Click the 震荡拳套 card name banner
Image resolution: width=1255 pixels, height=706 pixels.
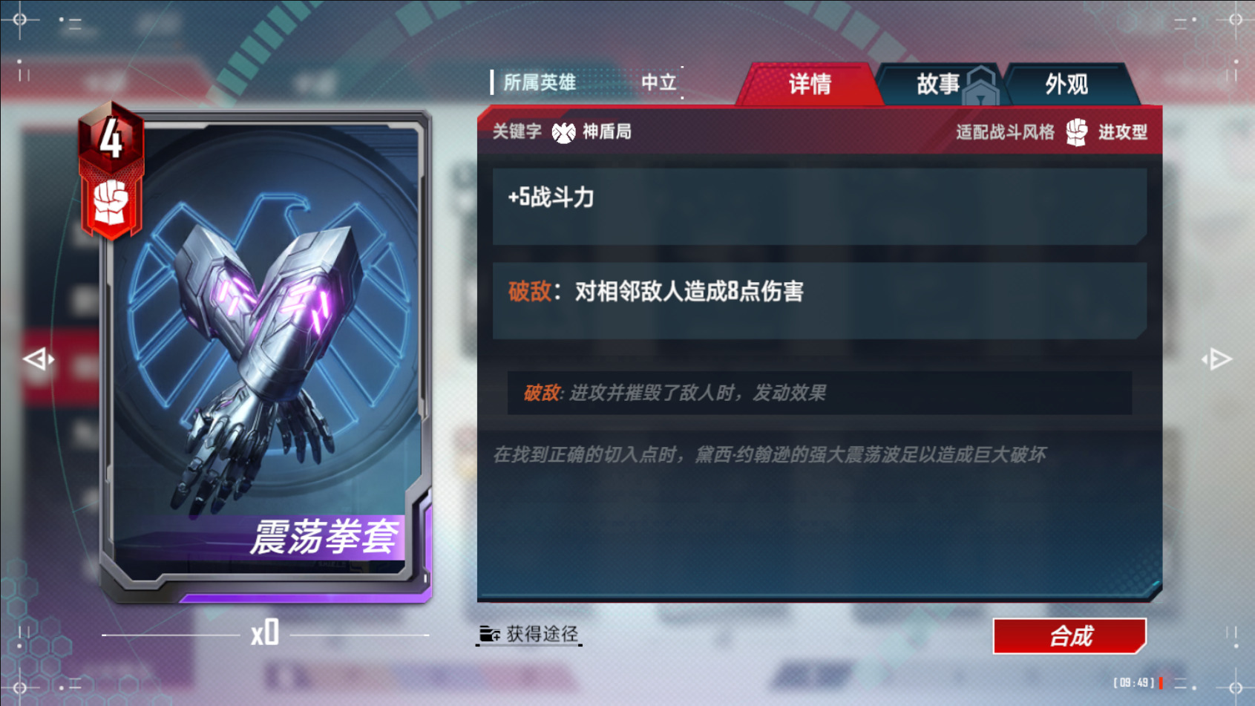tap(325, 537)
